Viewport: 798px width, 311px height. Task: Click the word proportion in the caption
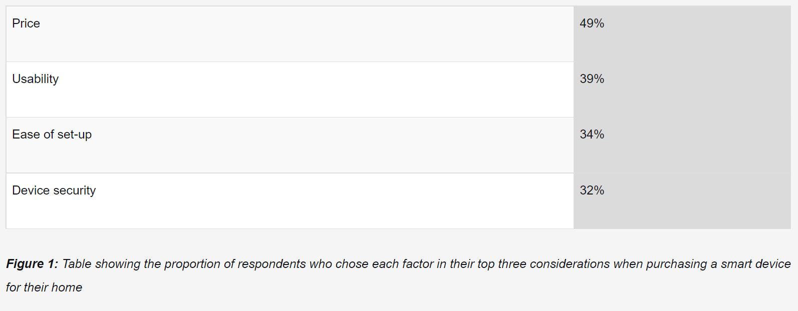click(192, 264)
